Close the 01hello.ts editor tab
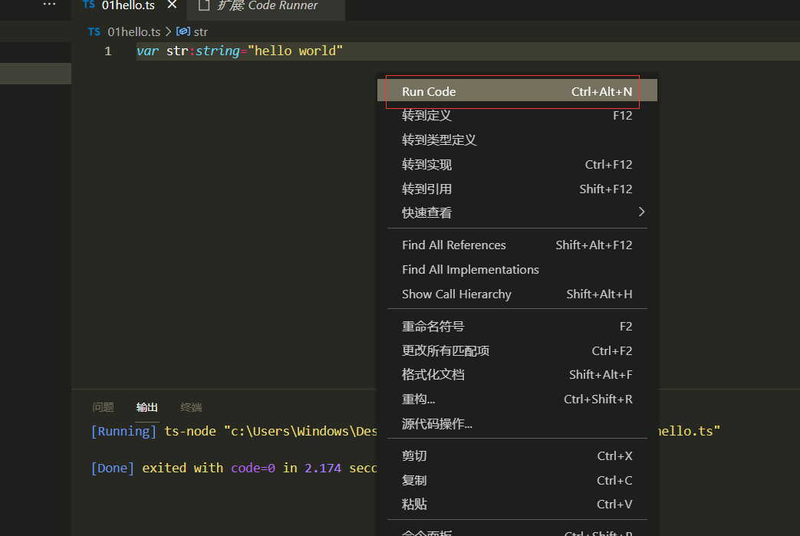Screen dimensions: 800x536 click(x=173, y=5)
